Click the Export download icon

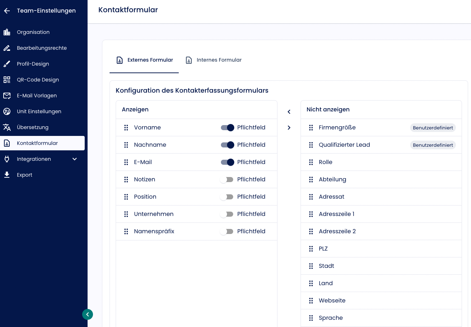coord(7,175)
